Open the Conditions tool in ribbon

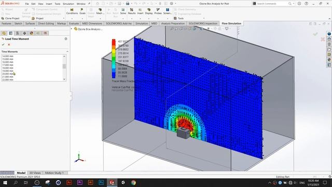(x=72, y=11)
